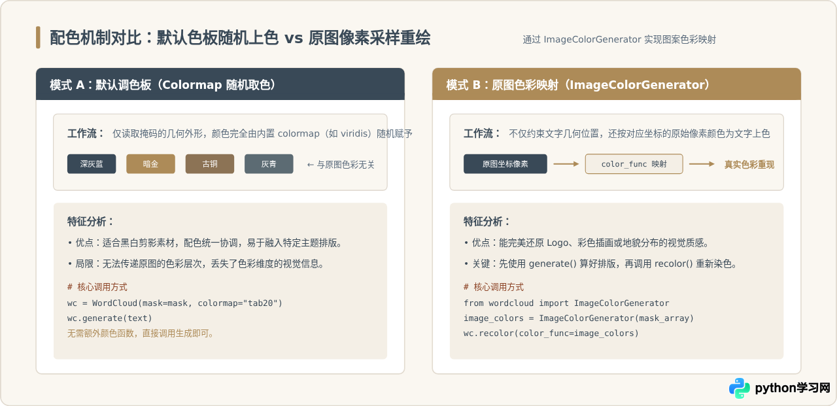Image resolution: width=837 pixels, height=406 pixels.
Task: Click code line image_colors = ImageColorGenerator(mask_array)
Action: tap(579, 318)
